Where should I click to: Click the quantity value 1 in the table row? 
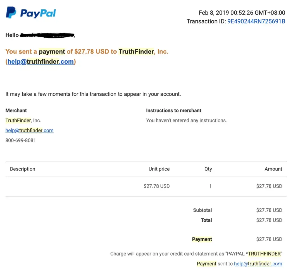click(210, 186)
